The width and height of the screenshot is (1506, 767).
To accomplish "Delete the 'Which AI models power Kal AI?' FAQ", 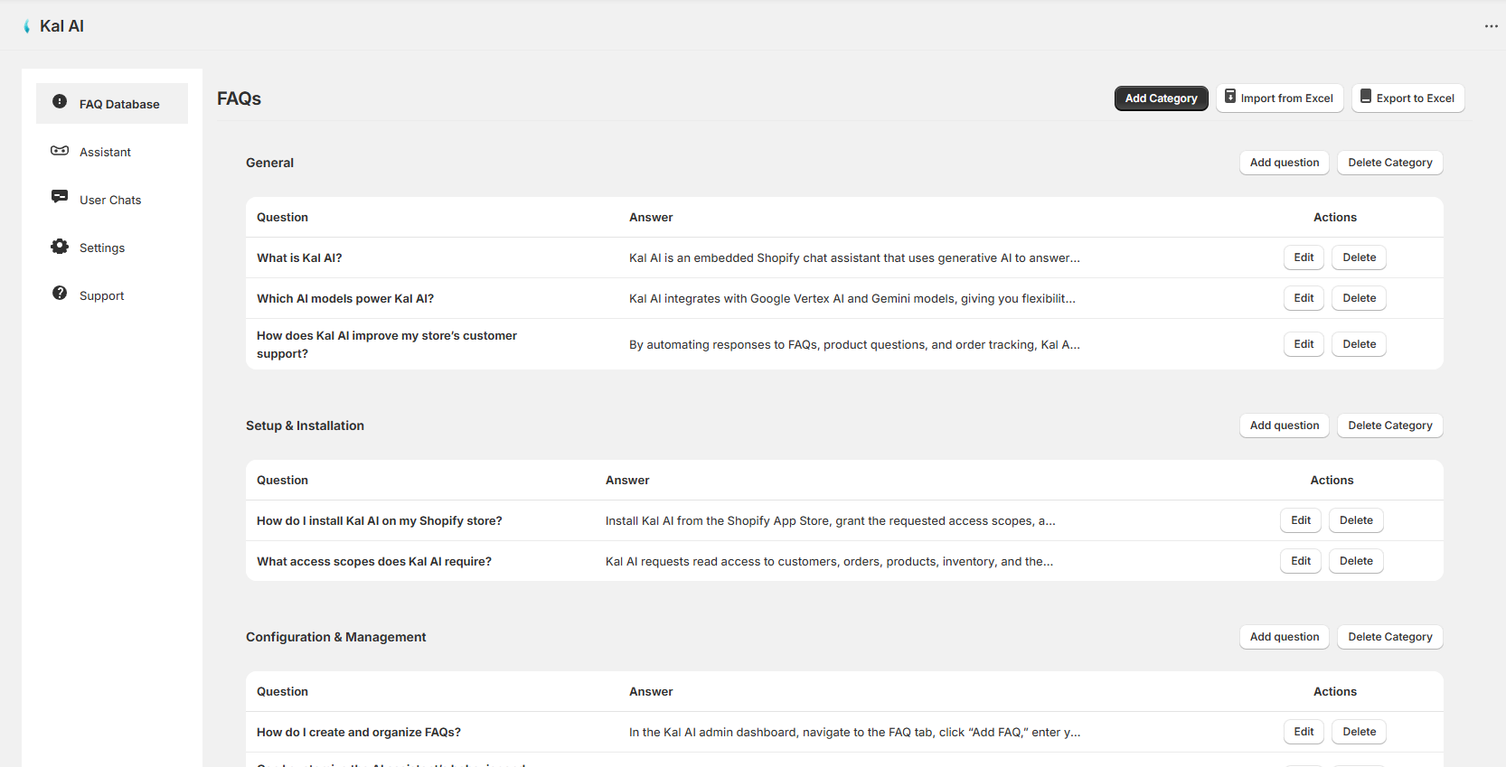I will click(1359, 298).
